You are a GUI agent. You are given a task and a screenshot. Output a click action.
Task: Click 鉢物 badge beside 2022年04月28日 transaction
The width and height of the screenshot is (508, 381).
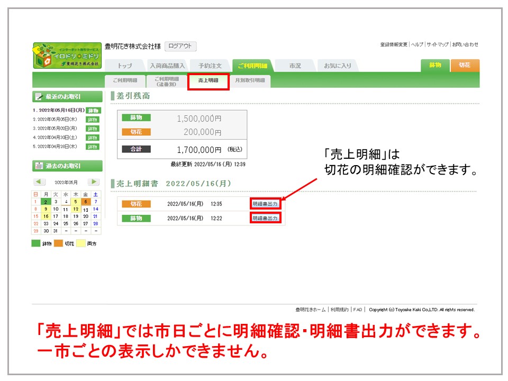tap(93, 147)
